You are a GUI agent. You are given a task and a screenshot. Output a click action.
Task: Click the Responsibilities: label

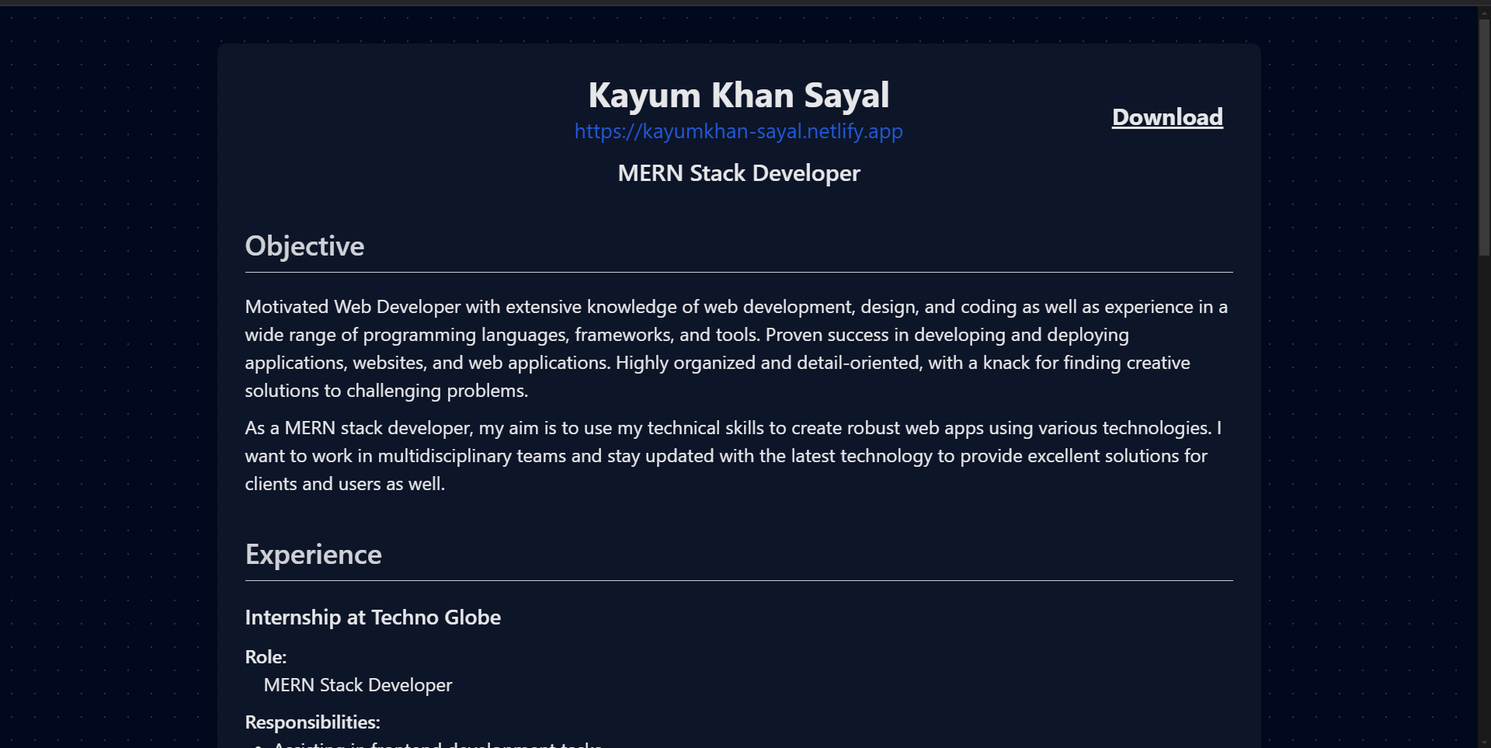[x=312, y=722]
